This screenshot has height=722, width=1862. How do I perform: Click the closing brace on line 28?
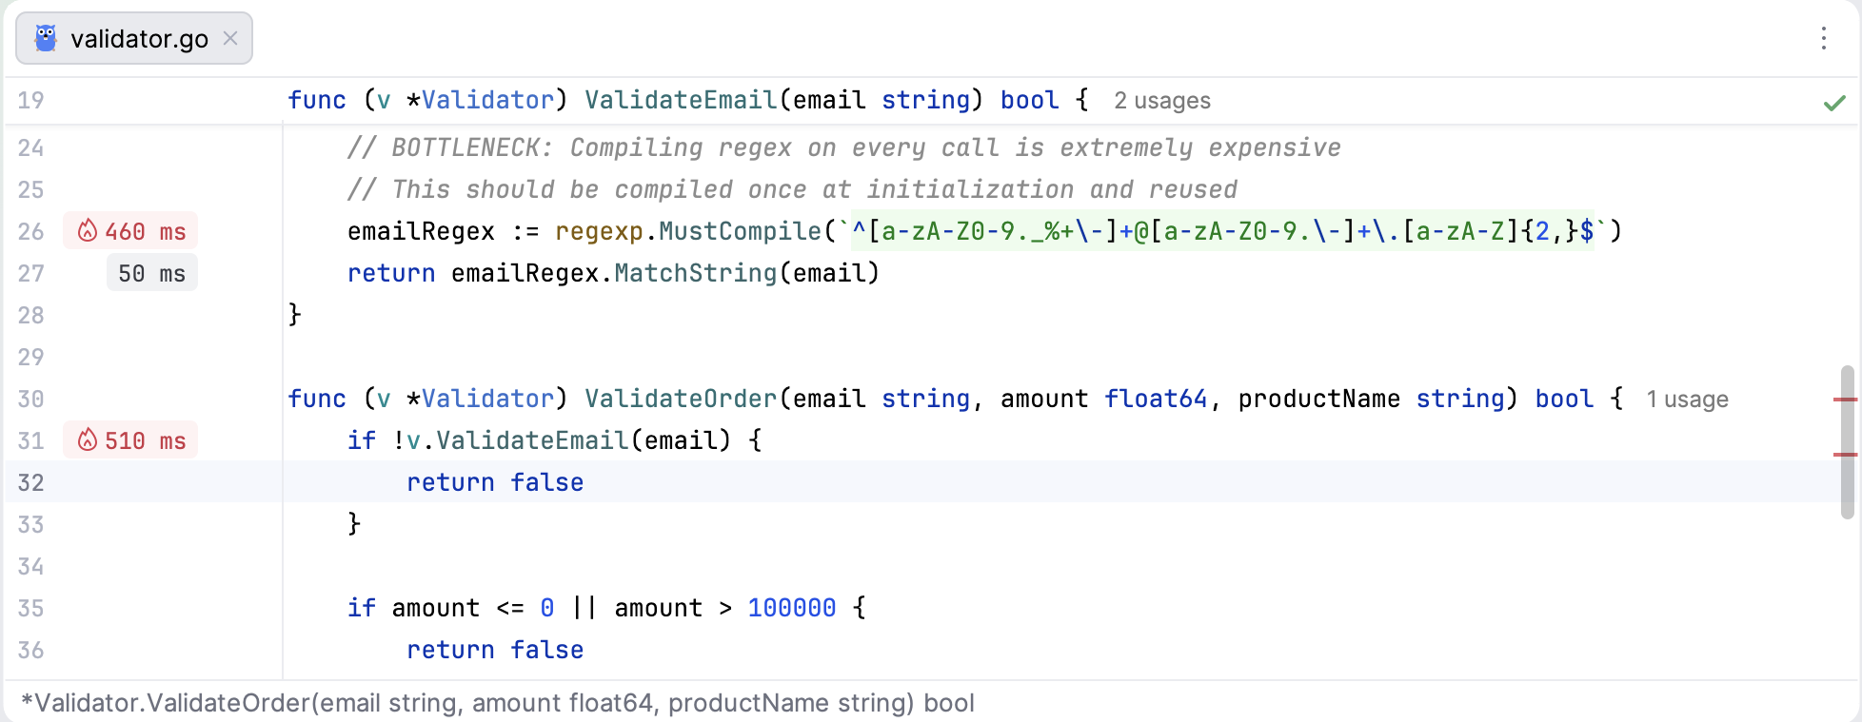click(295, 315)
